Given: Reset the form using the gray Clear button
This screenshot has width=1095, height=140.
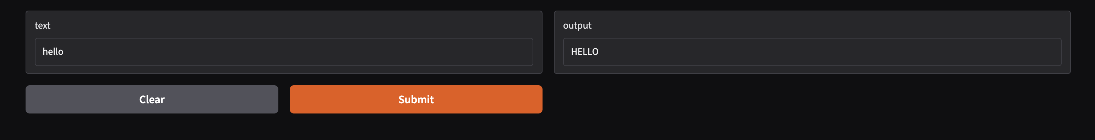Looking at the screenshot, I should coord(152,99).
